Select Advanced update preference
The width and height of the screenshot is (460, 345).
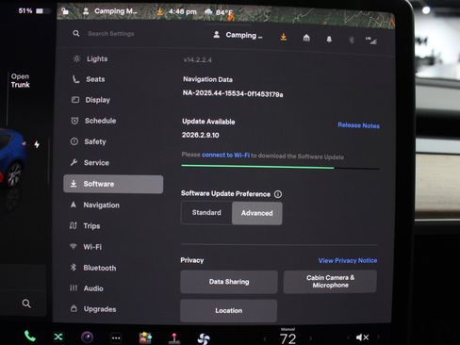tap(257, 213)
